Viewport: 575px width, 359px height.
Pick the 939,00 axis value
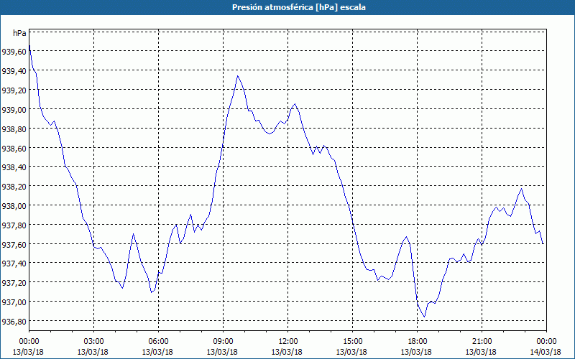click(14, 110)
